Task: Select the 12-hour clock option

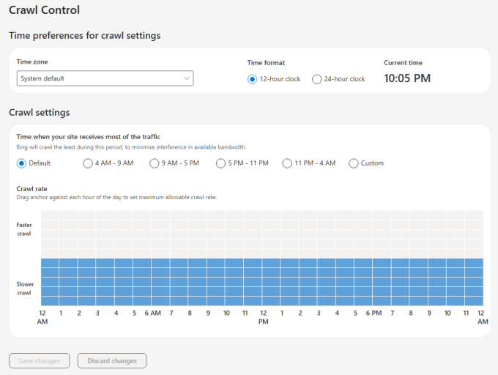Action: point(252,79)
